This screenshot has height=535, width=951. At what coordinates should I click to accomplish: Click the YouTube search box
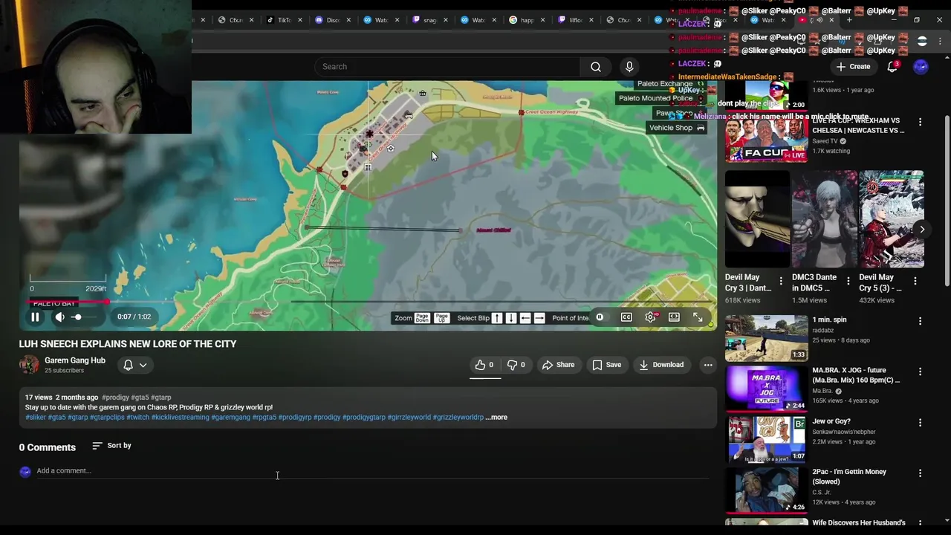coord(448,67)
